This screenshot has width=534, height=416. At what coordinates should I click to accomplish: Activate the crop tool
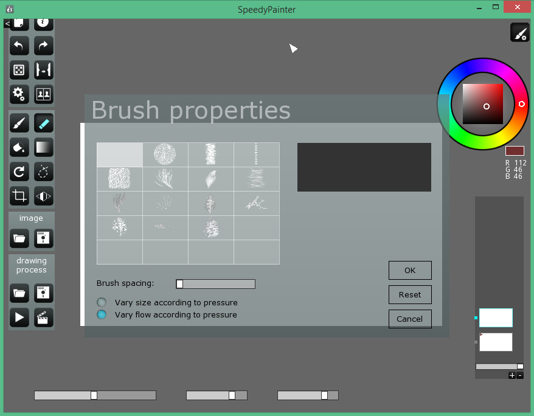[x=19, y=195]
